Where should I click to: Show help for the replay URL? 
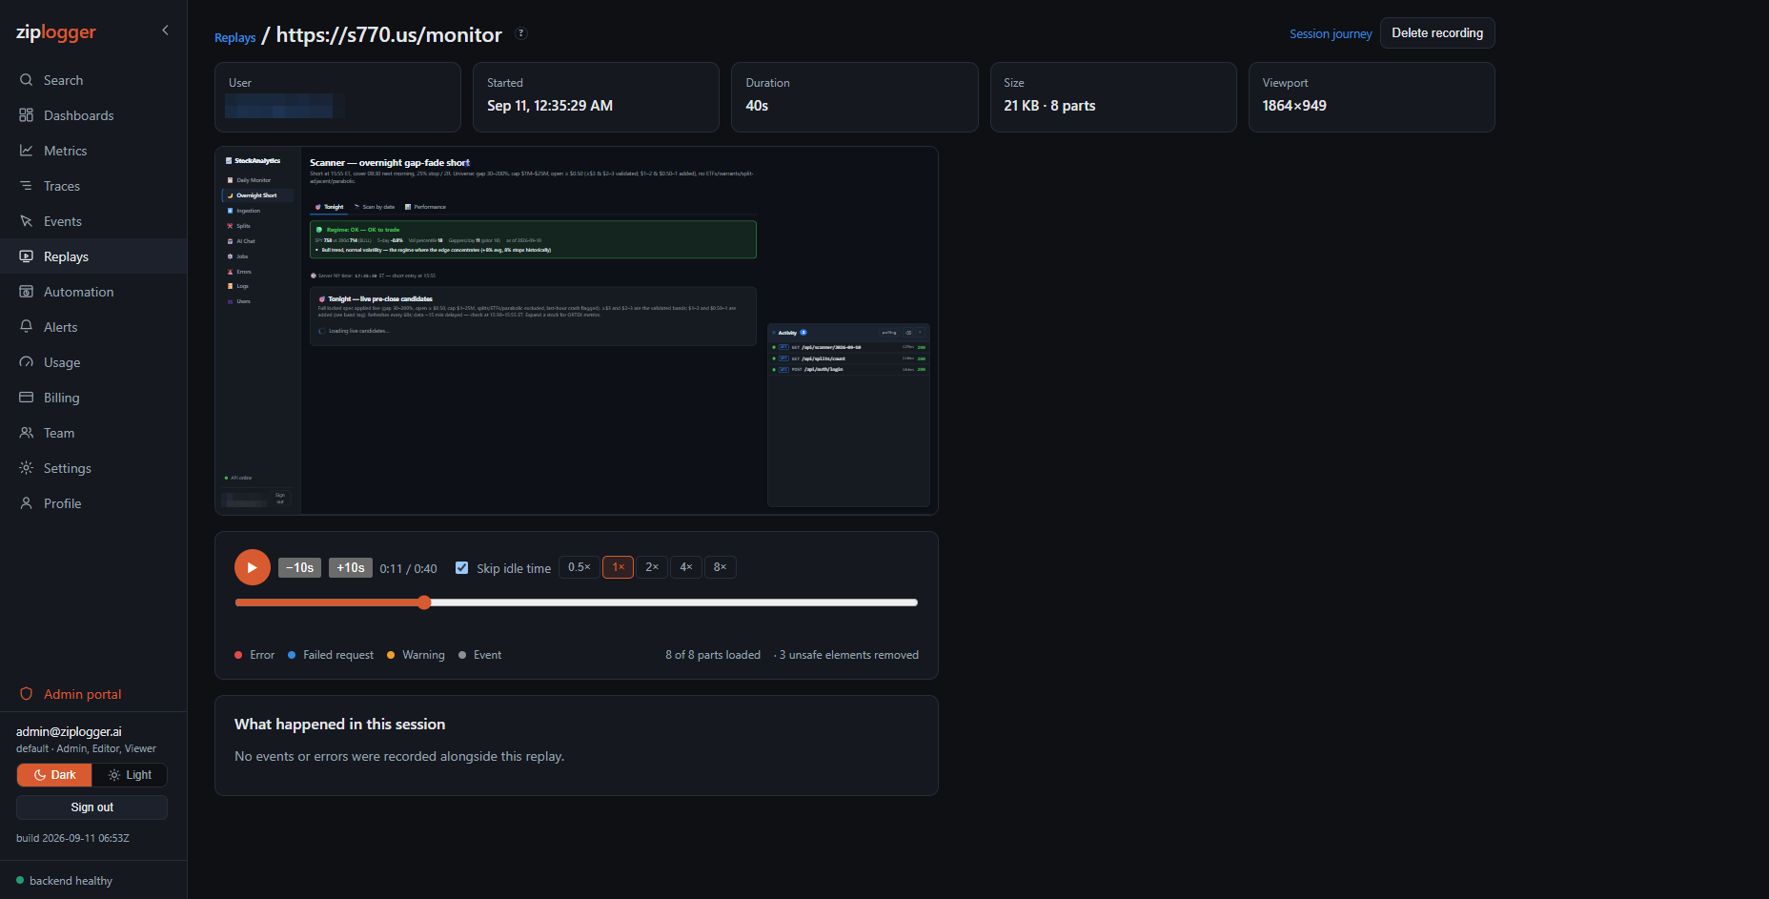pyautogui.click(x=521, y=33)
